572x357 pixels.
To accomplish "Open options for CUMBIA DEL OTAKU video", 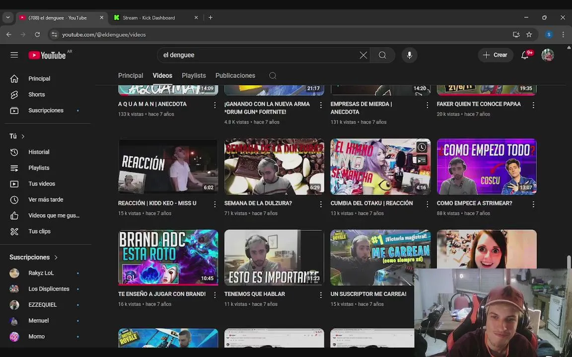I will 427,204.
